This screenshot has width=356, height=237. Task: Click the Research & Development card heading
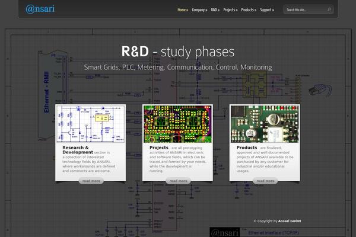[x=77, y=150]
